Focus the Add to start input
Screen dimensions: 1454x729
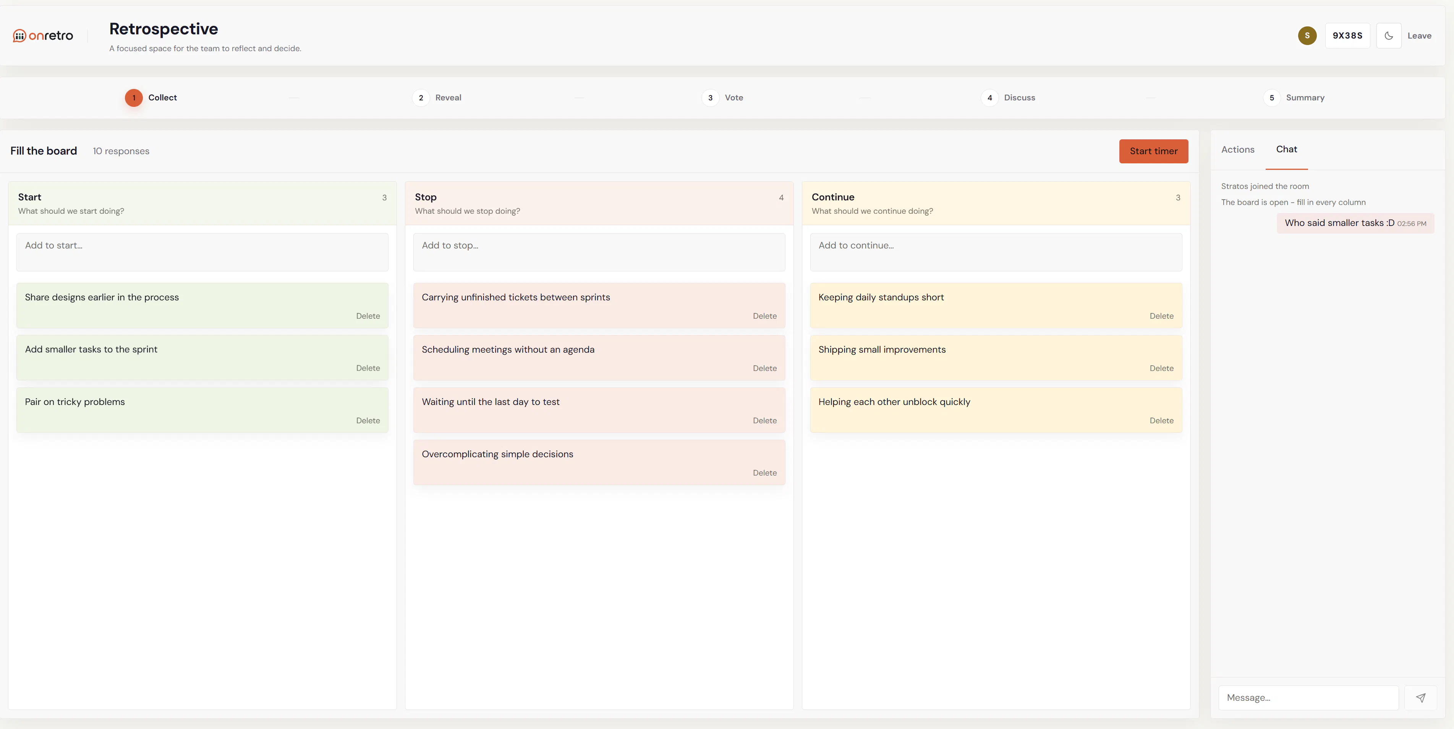pyautogui.click(x=202, y=252)
